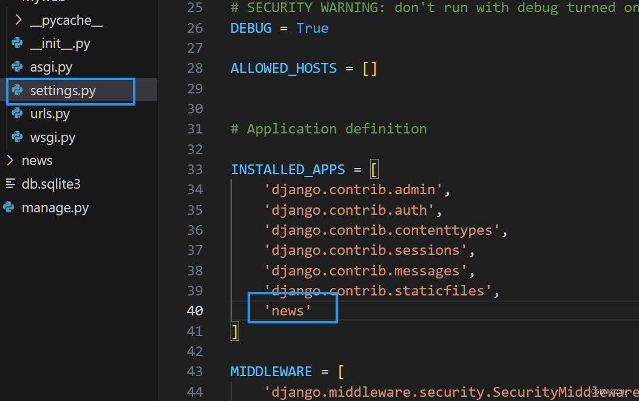Open asgi.py file in explorer
The image size is (639, 401).
(x=51, y=67)
